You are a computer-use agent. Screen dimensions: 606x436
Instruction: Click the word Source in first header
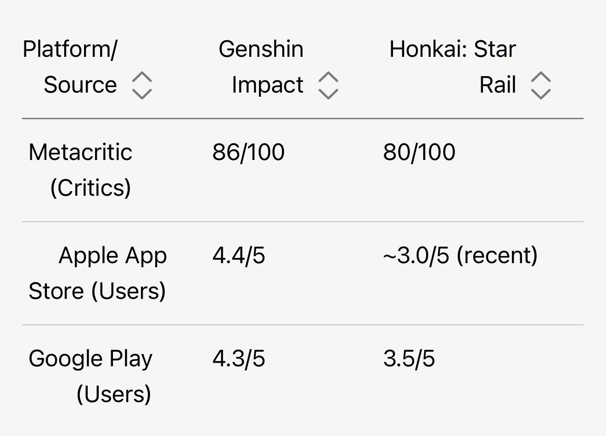[x=80, y=85]
